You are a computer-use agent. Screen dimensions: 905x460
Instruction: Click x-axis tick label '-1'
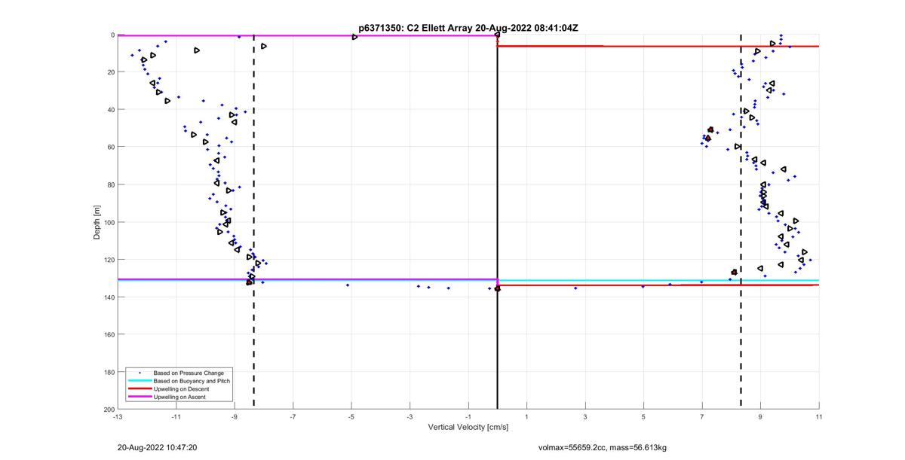pyautogui.click(x=468, y=416)
